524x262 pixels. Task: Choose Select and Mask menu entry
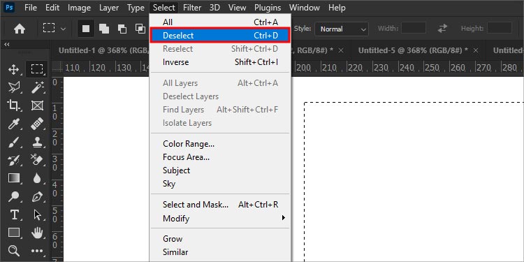[221, 205]
